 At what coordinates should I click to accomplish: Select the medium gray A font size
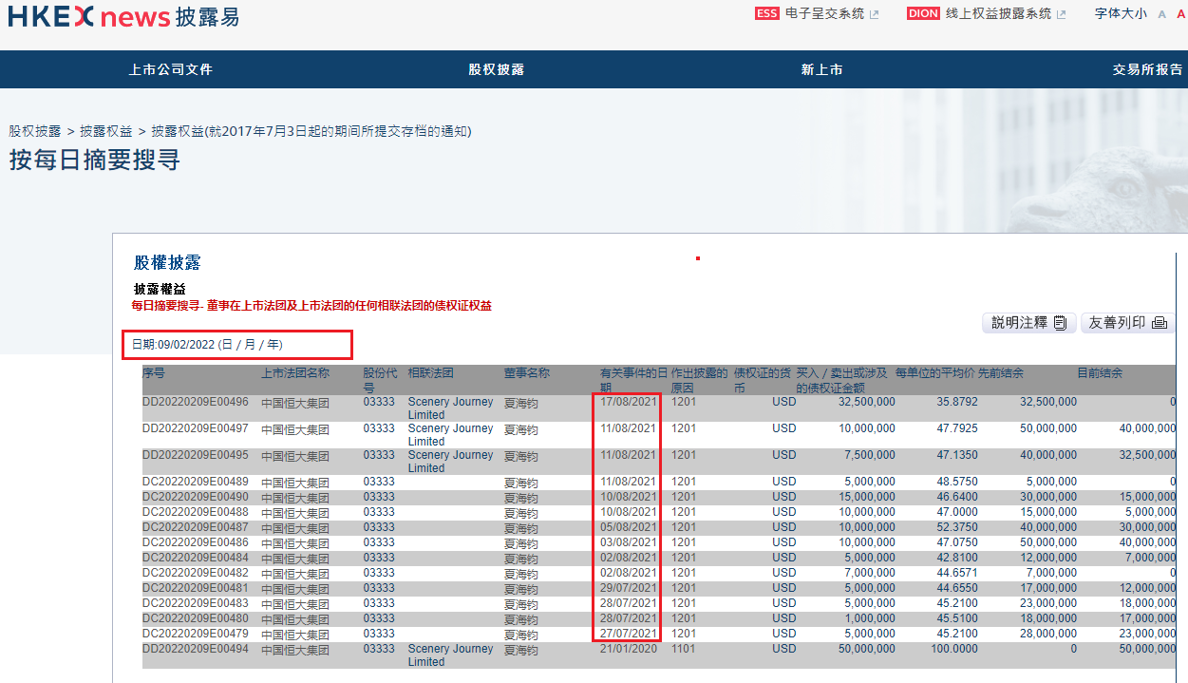click(1162, 14)
